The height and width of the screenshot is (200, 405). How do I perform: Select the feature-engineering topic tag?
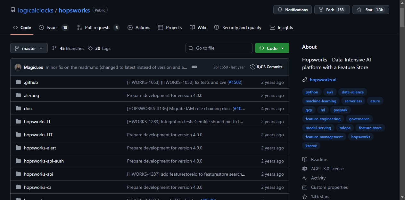(323, 119)
